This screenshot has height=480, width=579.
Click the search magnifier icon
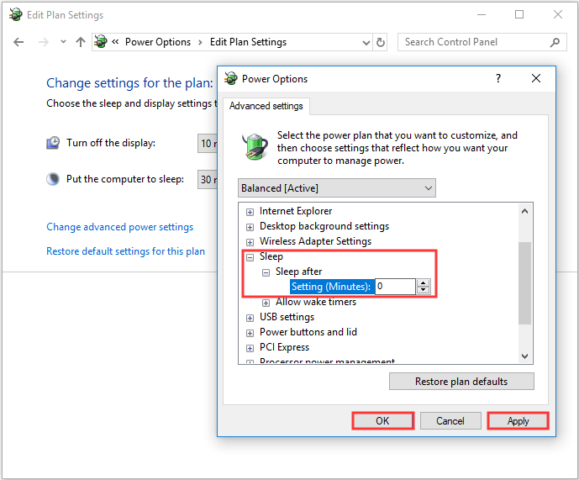click(555, 42)
